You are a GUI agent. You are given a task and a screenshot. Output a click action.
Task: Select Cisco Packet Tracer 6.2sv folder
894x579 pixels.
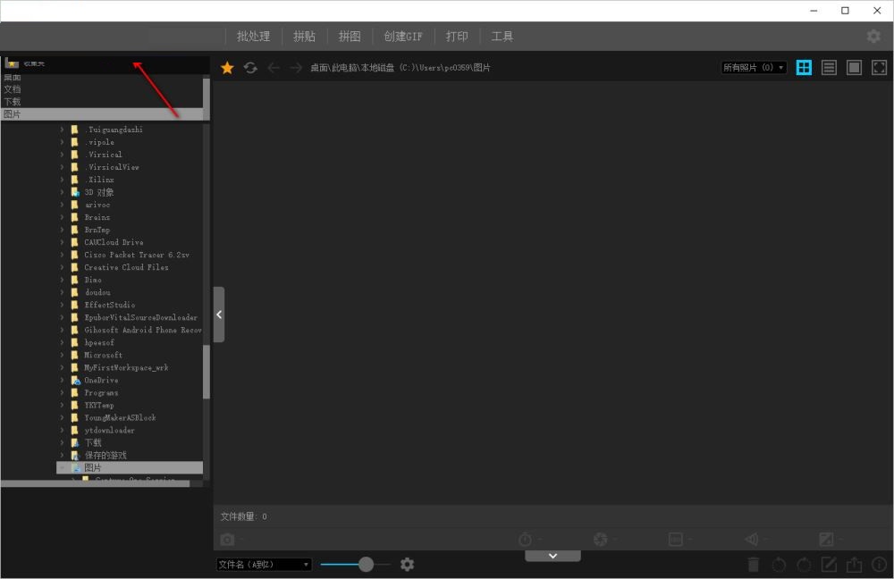137,255
